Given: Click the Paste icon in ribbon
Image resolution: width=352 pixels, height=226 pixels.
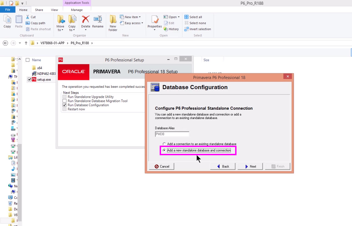Looking at the screenshot, I should [x=19, y=21].
